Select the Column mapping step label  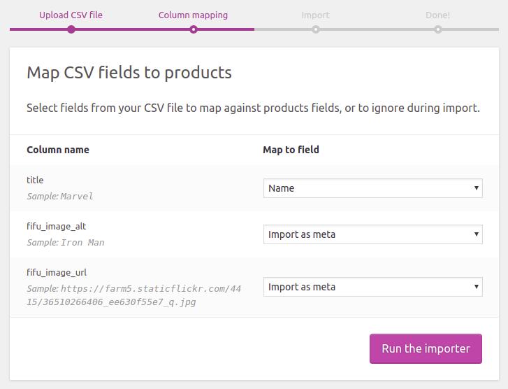coord(193,15)
